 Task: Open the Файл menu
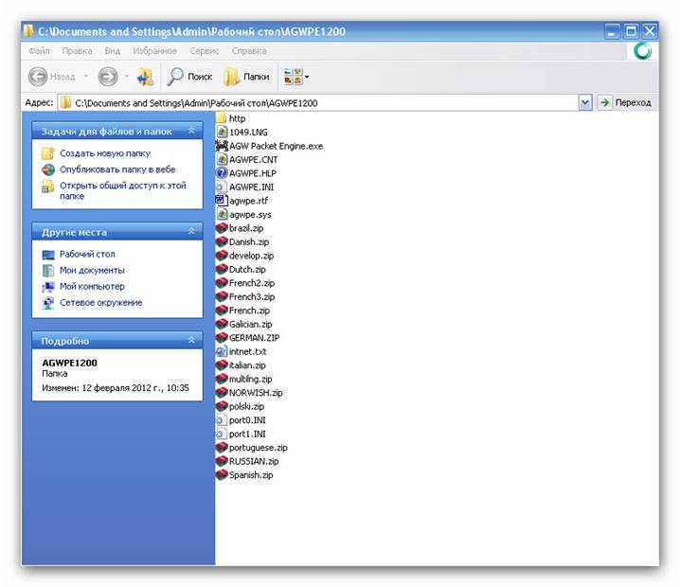point(39,51)
